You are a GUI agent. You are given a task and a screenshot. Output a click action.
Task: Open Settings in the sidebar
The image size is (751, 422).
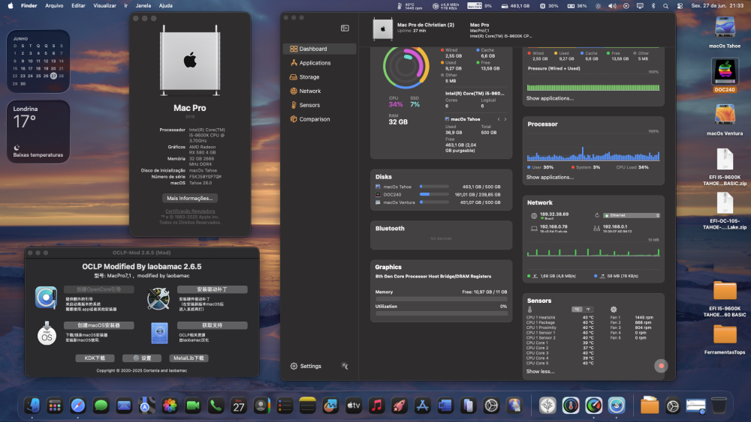[306, 366]
